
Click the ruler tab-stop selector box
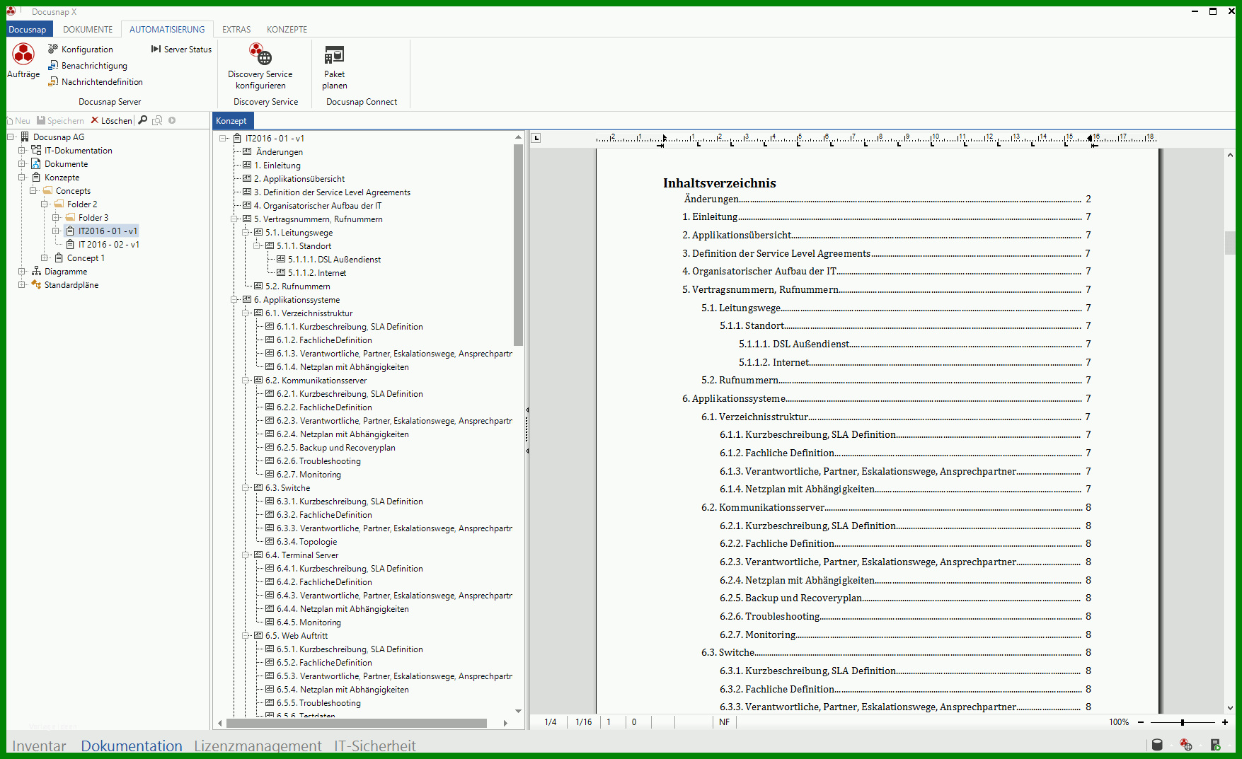536,138
